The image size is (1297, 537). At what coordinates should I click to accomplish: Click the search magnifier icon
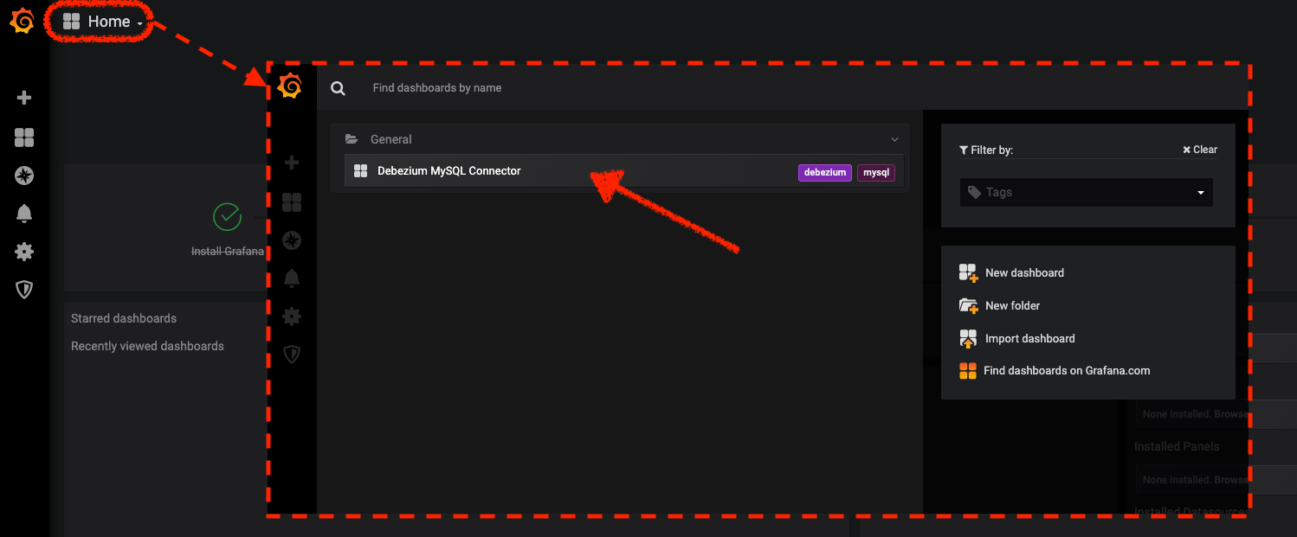(338, 88)
